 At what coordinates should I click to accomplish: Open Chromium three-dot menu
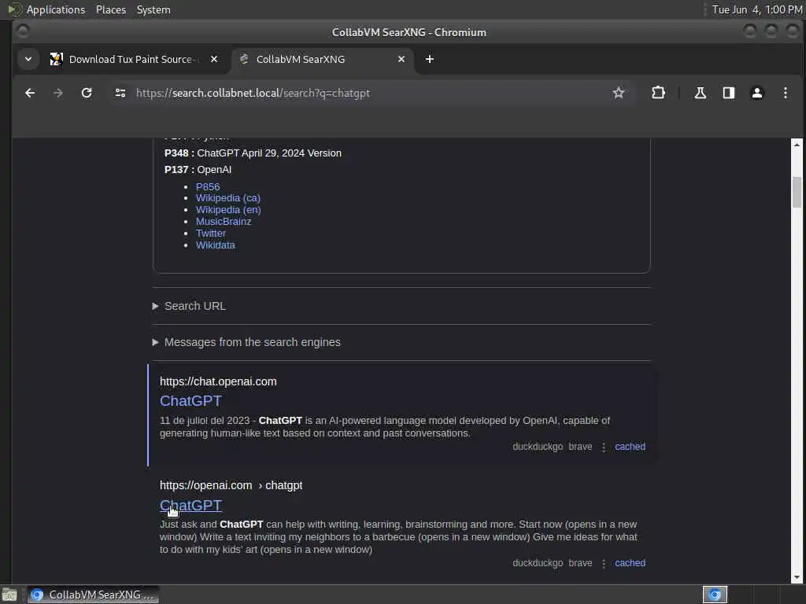point(785,93)
